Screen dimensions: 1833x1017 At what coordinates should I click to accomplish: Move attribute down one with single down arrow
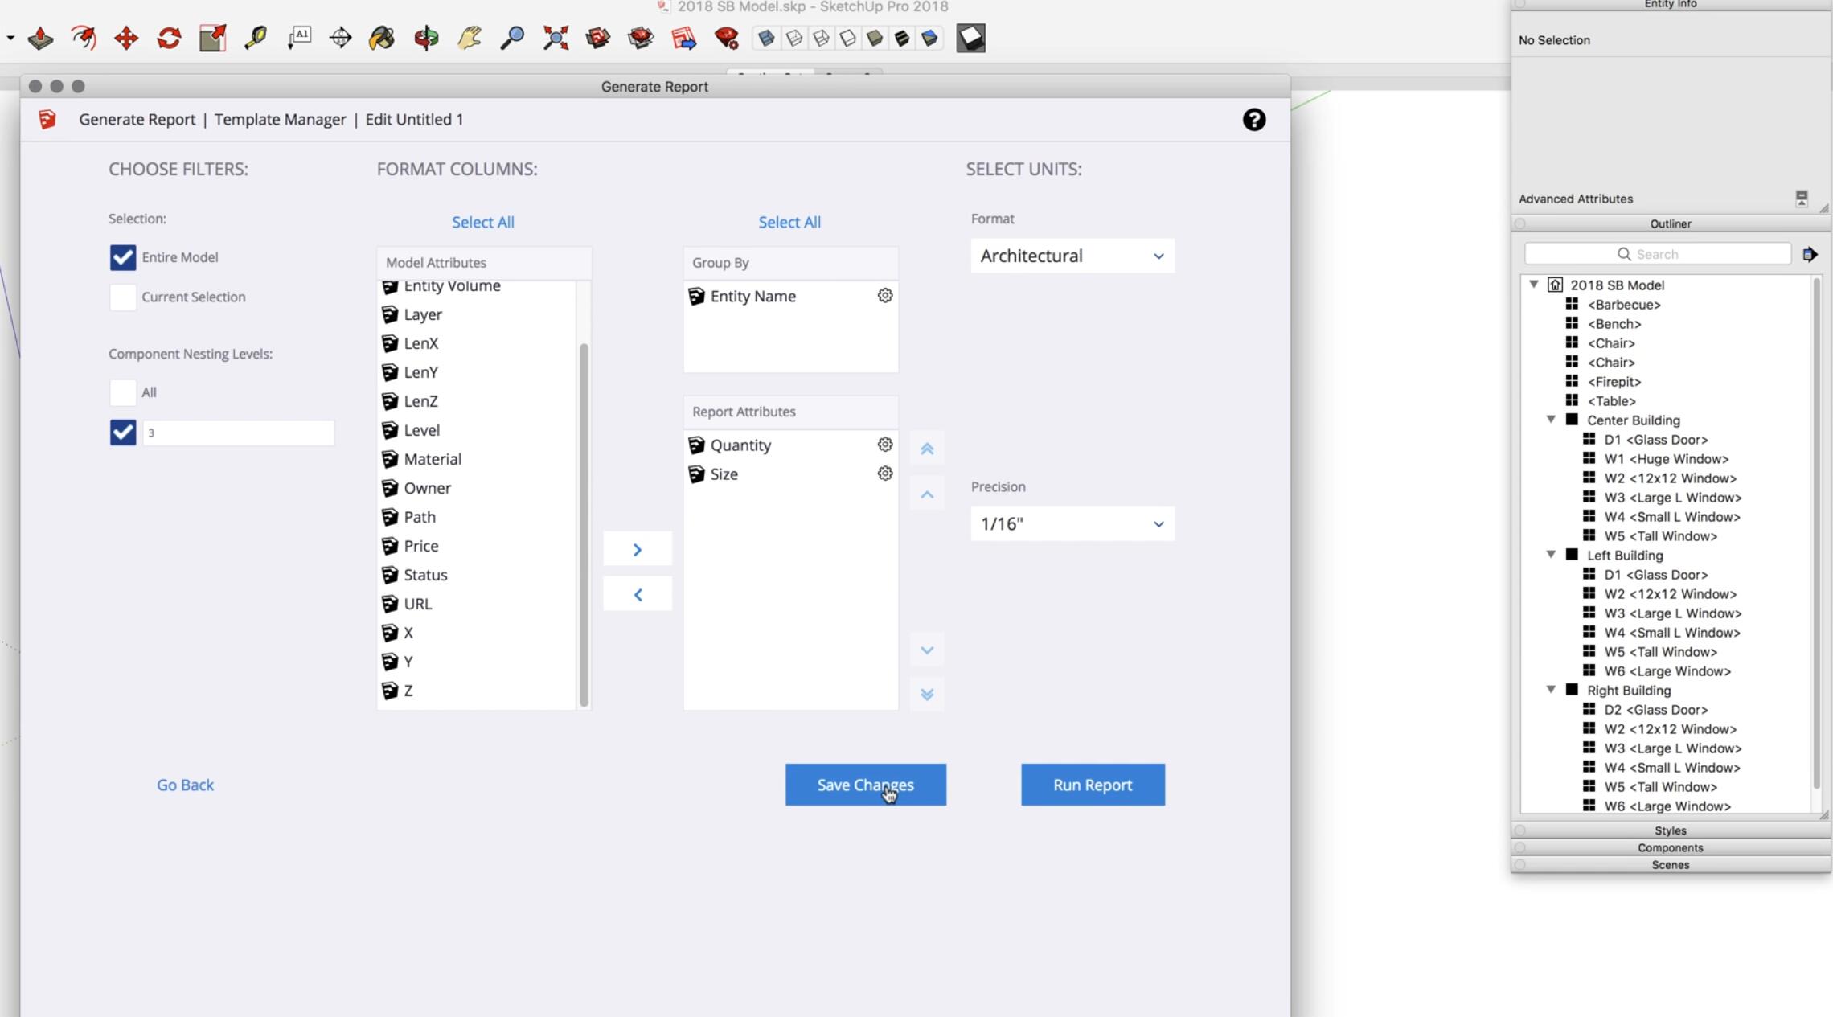(927, 650)
